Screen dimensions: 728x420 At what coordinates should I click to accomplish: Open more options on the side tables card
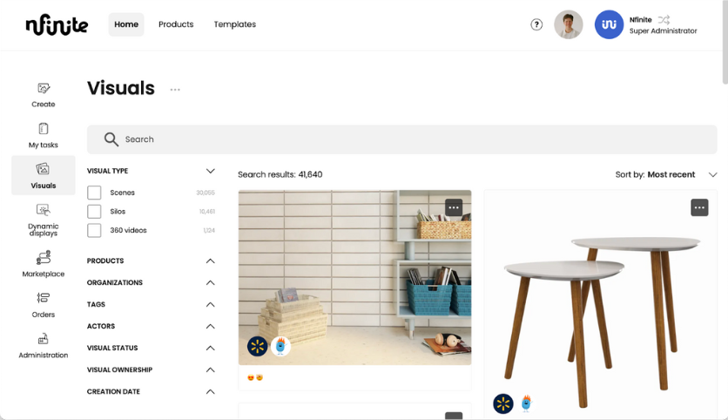click(x=699, y=207)
